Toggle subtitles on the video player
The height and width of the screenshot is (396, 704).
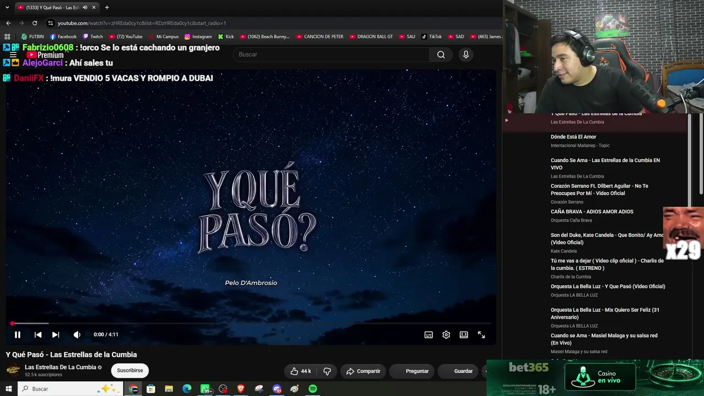click(428, 334)
